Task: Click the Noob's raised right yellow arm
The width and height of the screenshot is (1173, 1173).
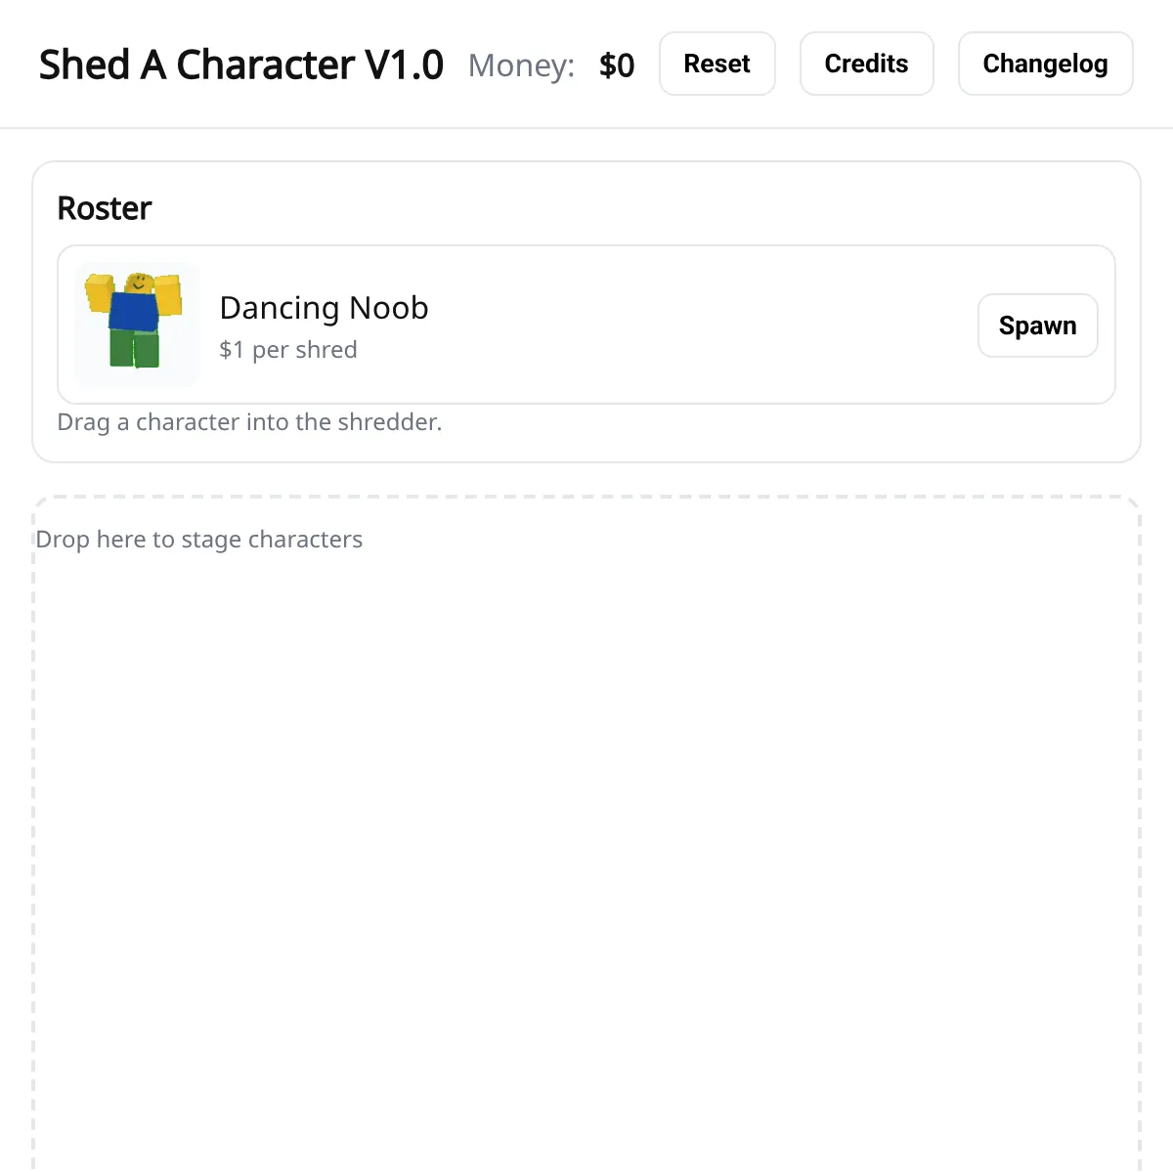Action: pyautogui.click(x=169, y=294)
